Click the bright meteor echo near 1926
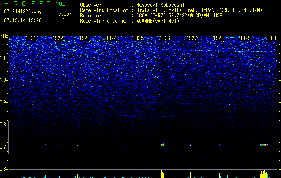The image size is (281, 178). click(163, 145)
